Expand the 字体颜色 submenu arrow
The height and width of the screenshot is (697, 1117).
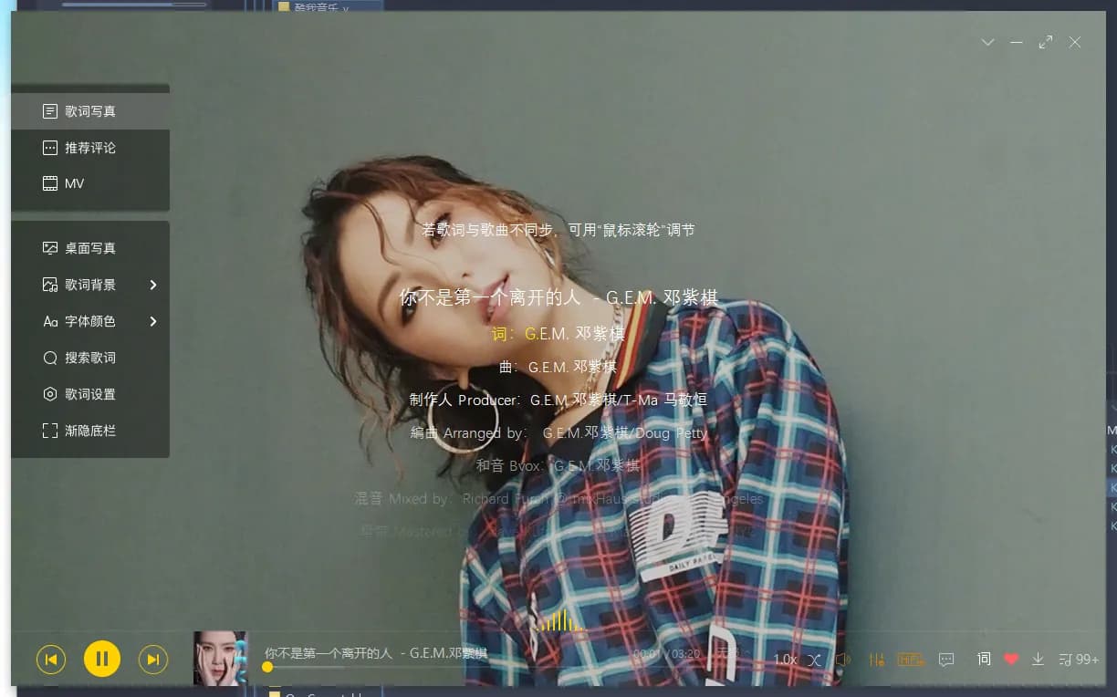click(153, 321)
